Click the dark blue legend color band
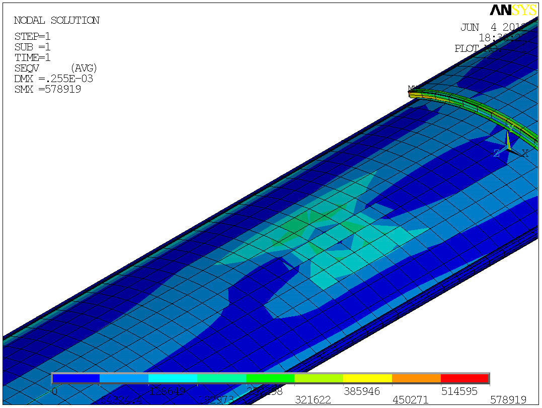Image resolution: width=542 pixels, height=408 pixels. pyautogui.click(x=75, y=378)
